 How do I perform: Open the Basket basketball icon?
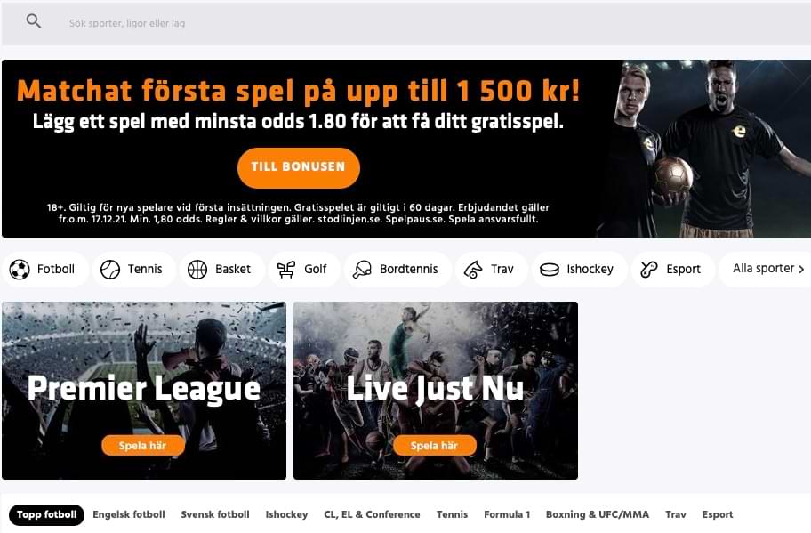pos(197,269)
